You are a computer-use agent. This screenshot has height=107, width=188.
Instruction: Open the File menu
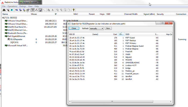pyautogui.click(x=4, y=6)
